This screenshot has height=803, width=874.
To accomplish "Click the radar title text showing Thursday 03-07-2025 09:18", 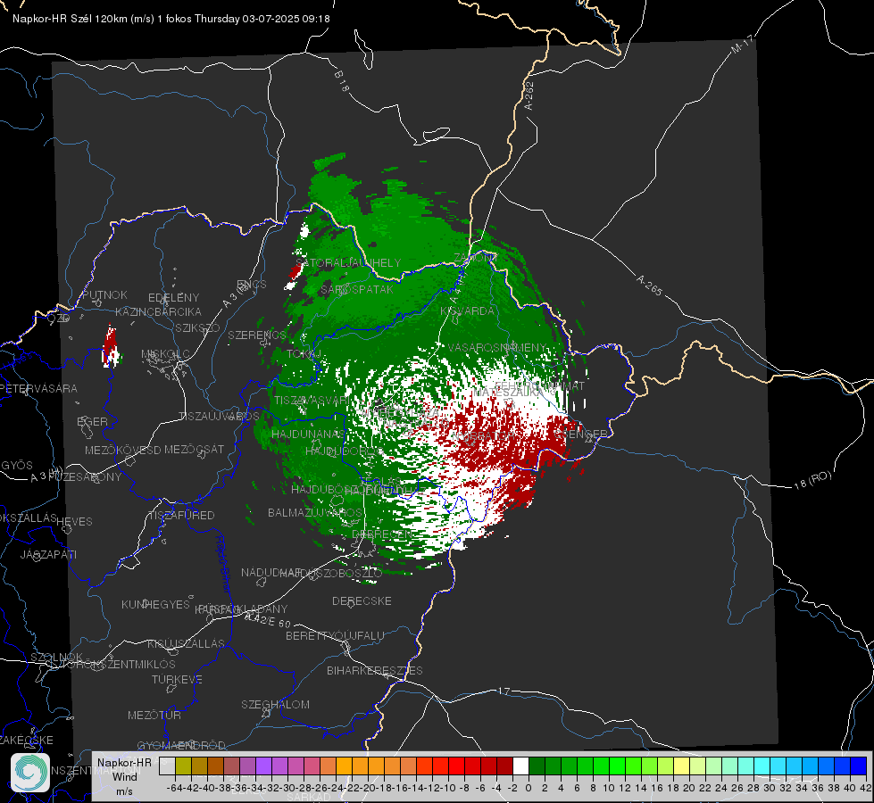I will tap(171, 19).
